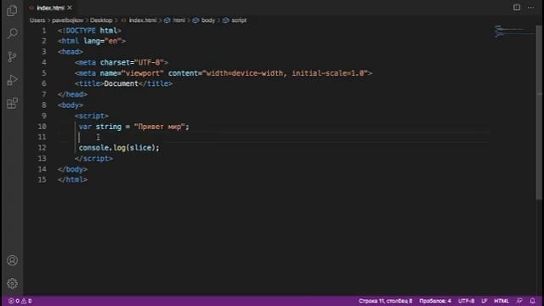Image resolution: width=544 pixels, height=306 pixels.
Task: Click the index.html breadcrumb
Action: [143, 20]
